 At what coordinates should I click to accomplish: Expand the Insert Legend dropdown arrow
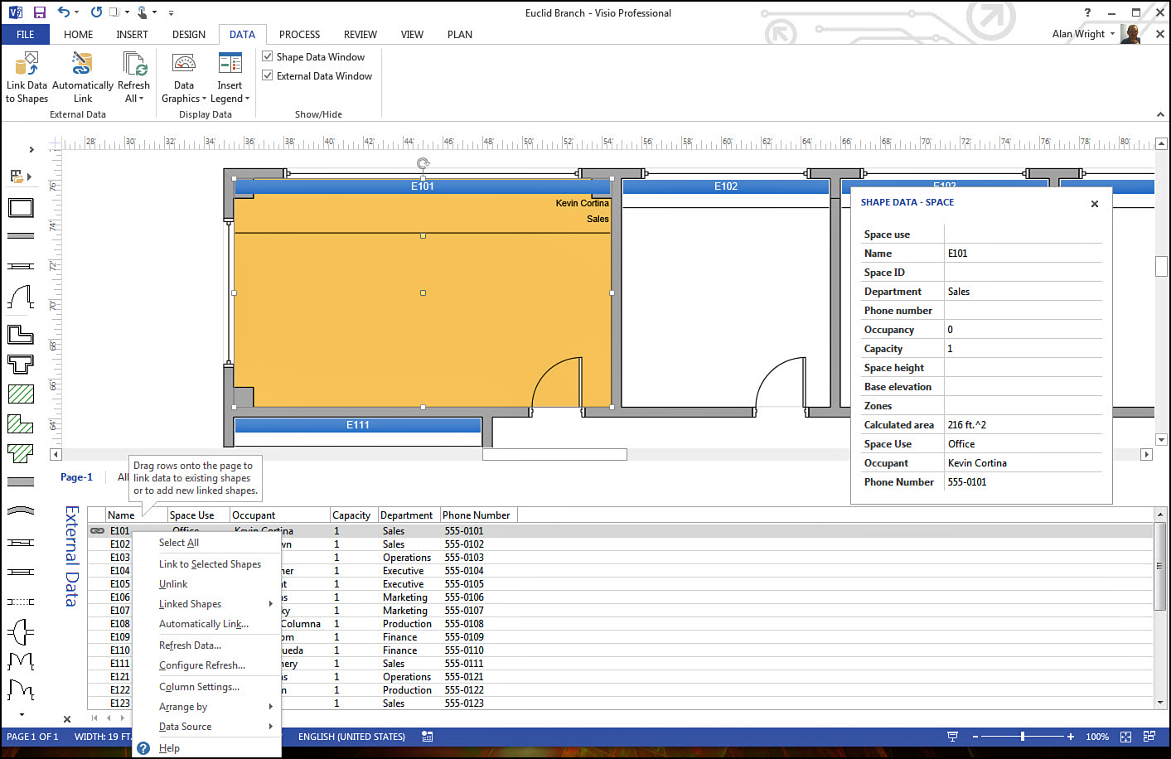(x=247, y=99)
